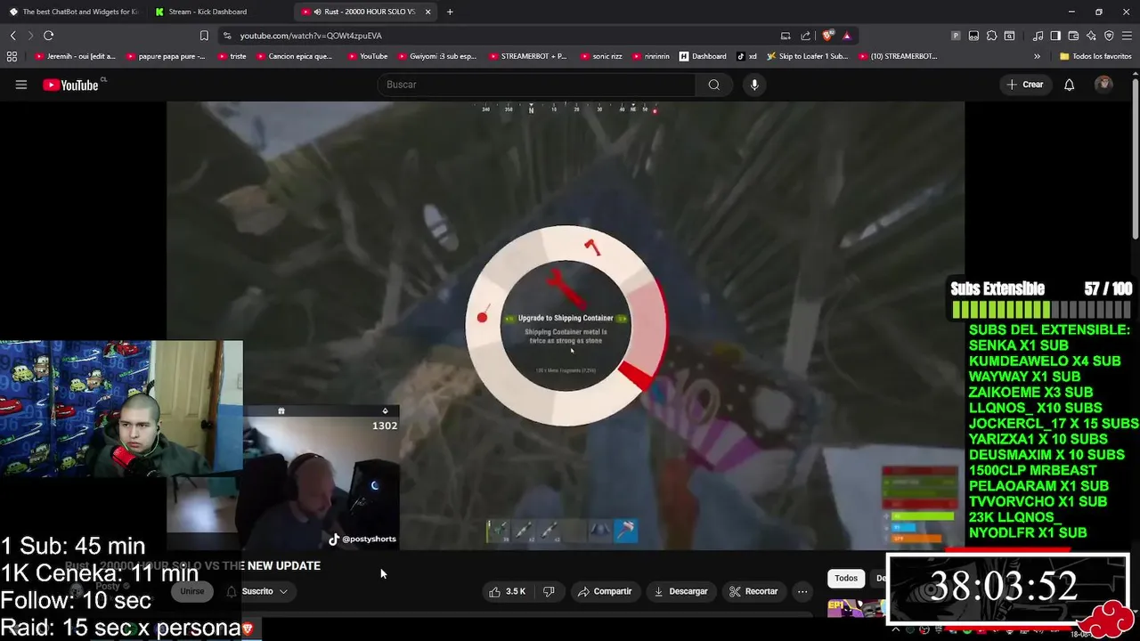The width and height of the screenshot is (1140, 641).
Task: Bookmark this page with bookmark icon
Action: pyautogui.click(x=204, y=36)
